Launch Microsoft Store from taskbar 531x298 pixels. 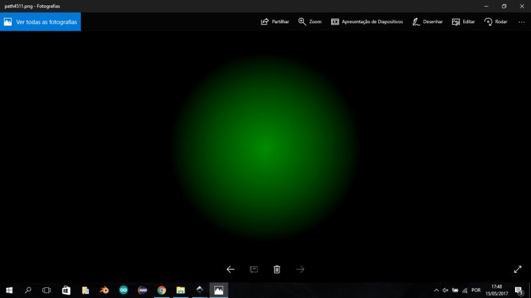66,290
